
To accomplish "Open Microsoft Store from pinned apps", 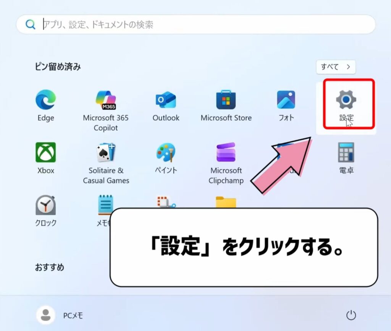I will click(226, 101).
